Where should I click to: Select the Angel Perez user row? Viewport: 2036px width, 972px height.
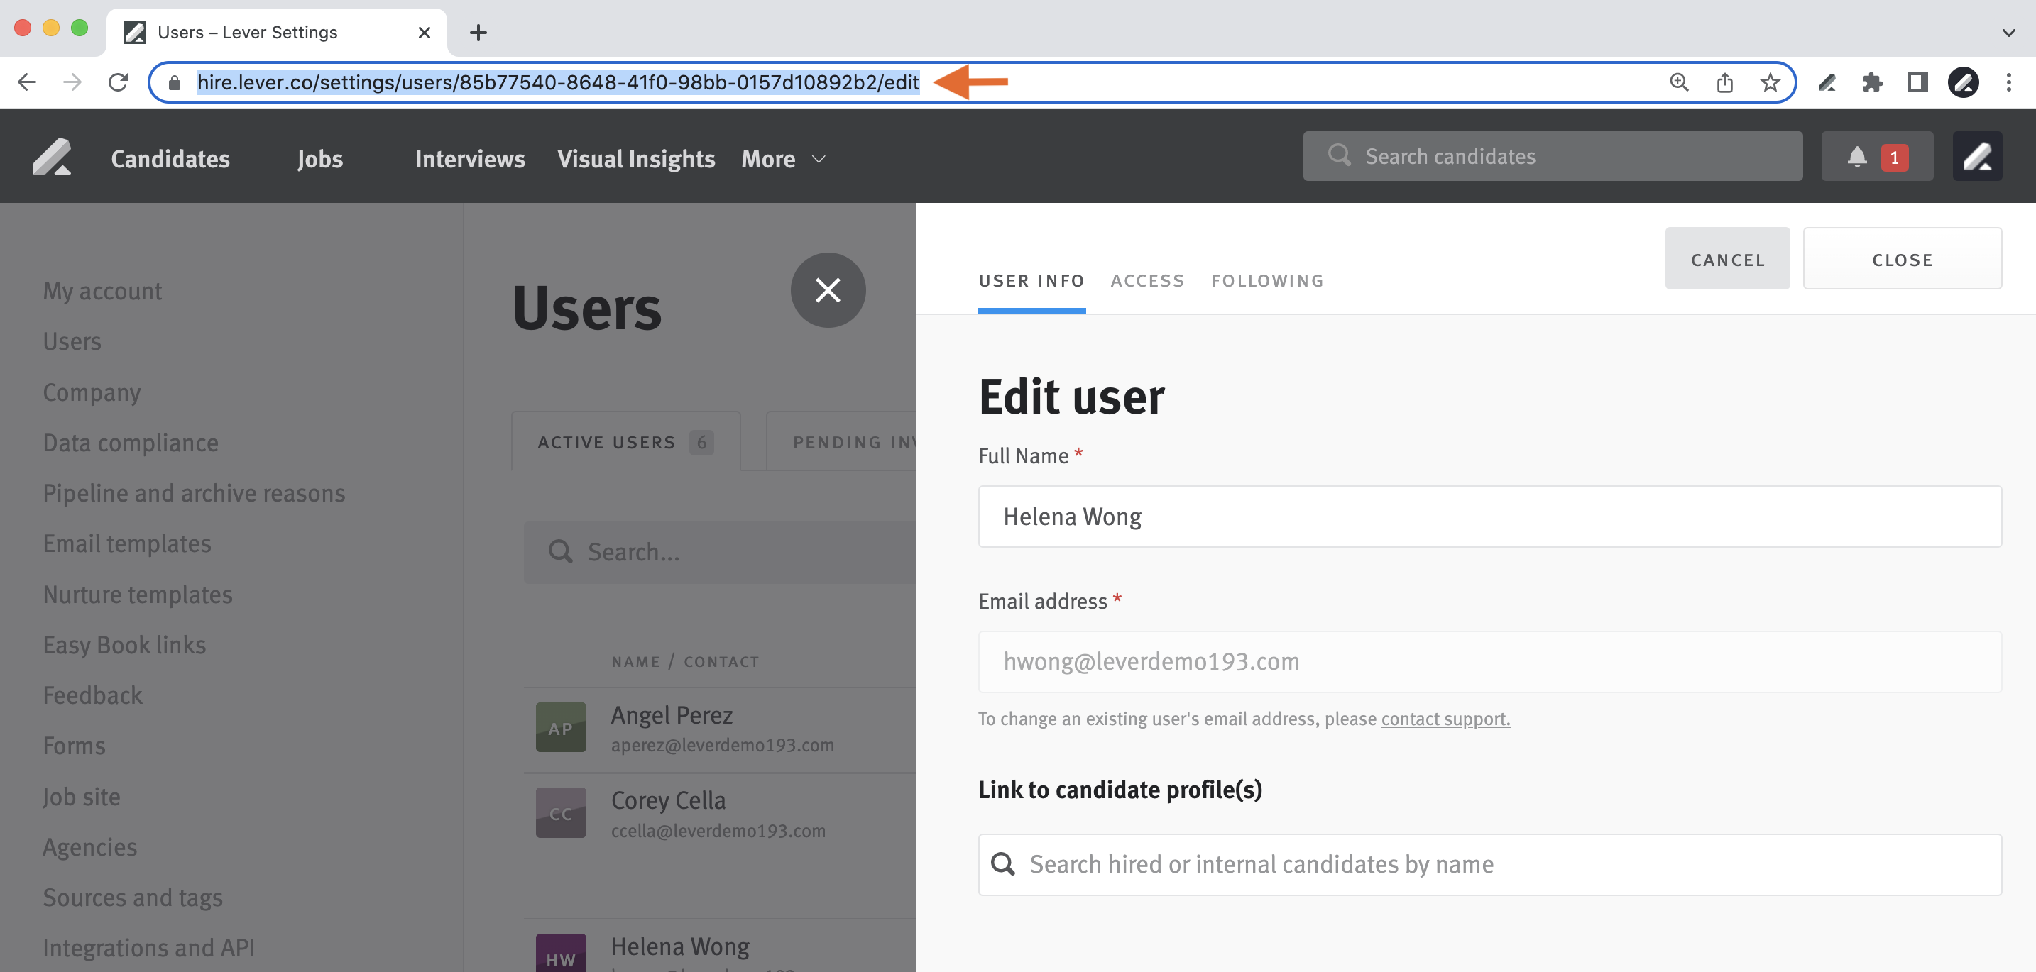(719, 729)
